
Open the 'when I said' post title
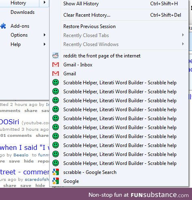(25, 147)
